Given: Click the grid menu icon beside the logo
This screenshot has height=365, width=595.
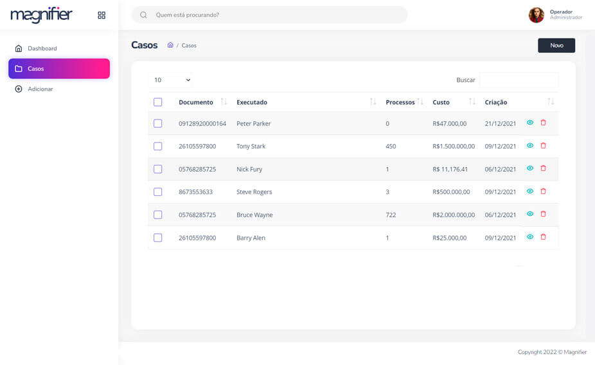Looking at the screenshot, I should [x=102, y=15].
